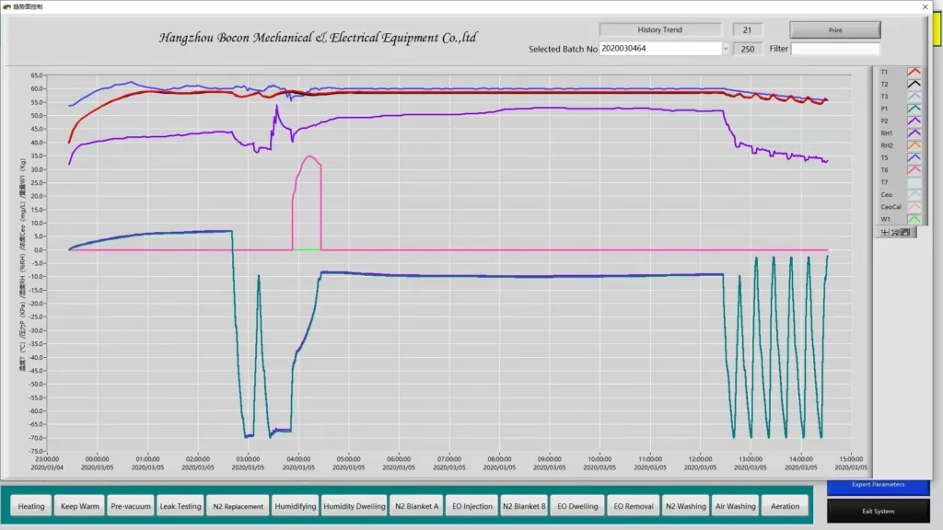Image resolution: width=943 pixels, height=530 pixels.
Task: Click the P2 purple plot legend swatch
Action: (914, 121)
